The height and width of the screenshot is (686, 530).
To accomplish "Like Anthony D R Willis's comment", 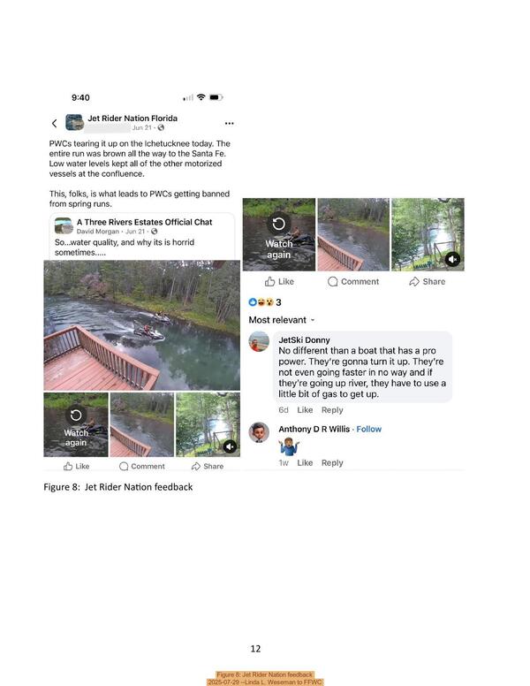I will (305, 463).
